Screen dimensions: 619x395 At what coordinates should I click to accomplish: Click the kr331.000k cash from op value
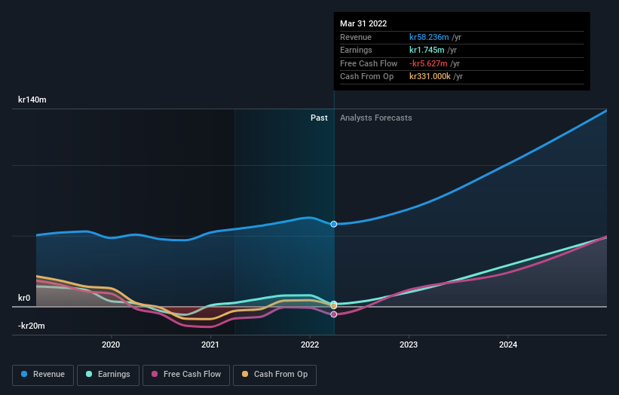click(x=430, y=77)
